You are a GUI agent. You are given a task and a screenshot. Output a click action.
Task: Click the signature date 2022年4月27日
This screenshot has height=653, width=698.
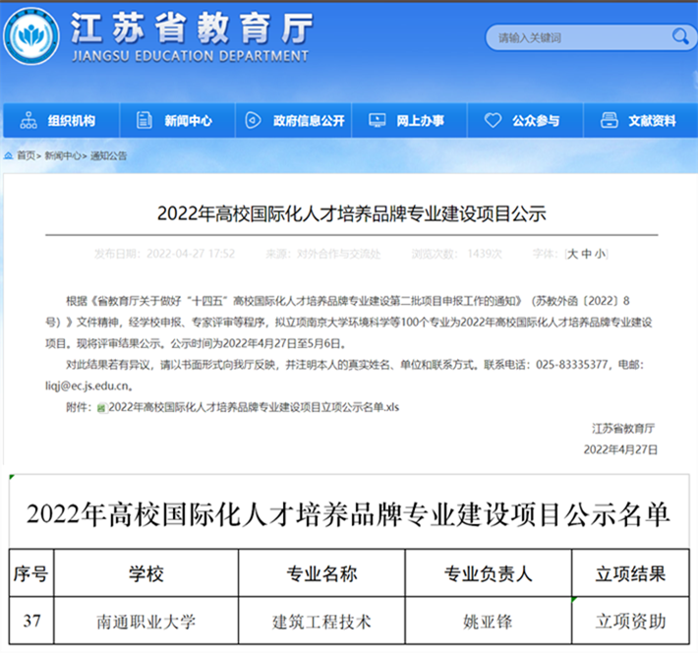[x=620, y=449]
